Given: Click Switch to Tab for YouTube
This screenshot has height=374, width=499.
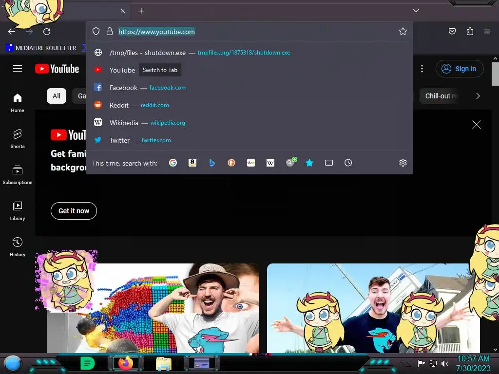Looking at the screenshot, I should click(160, 70).
